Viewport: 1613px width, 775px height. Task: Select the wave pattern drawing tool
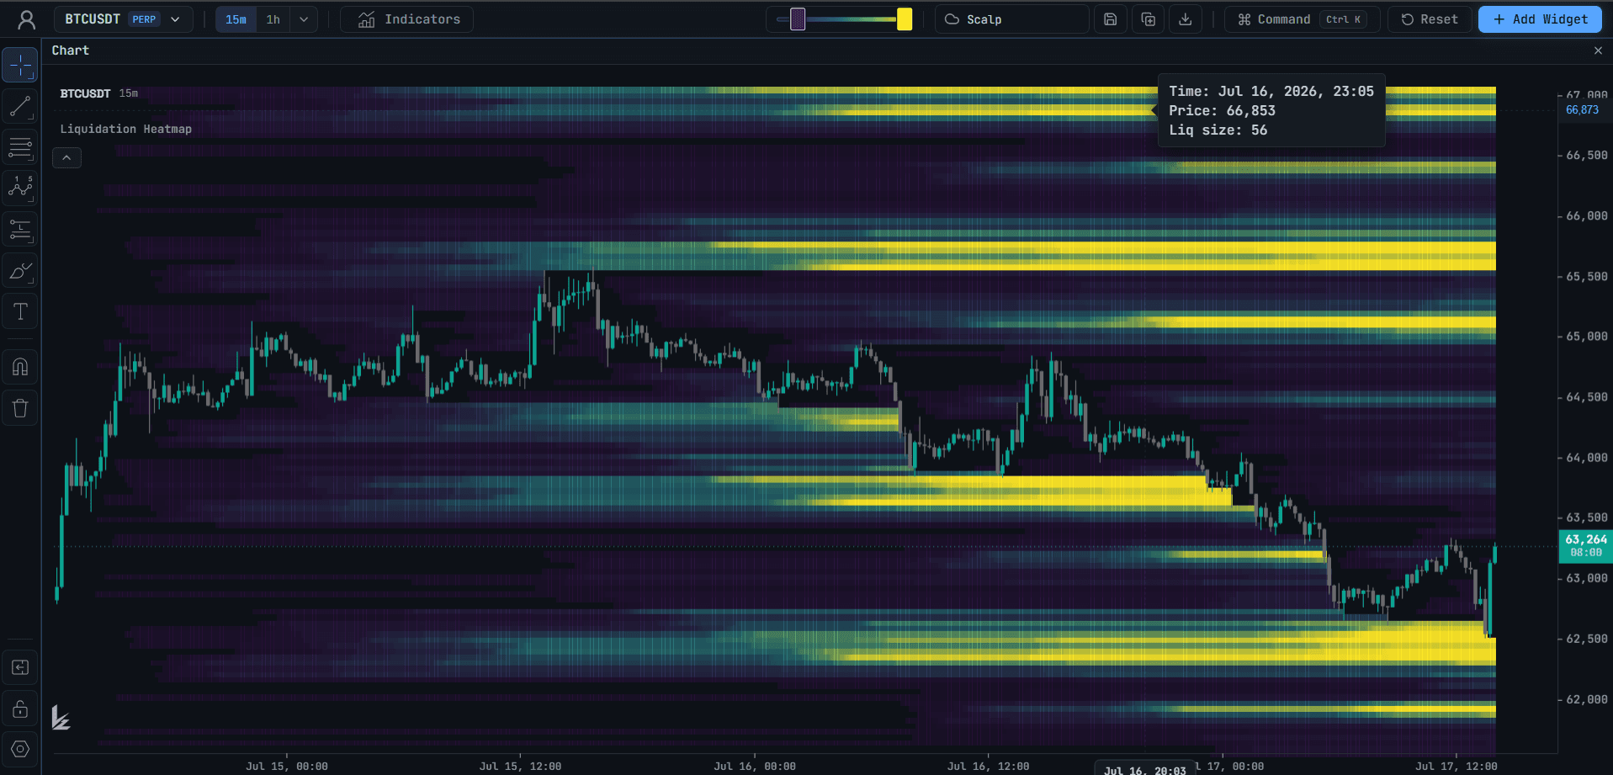(x=20, y=188)
